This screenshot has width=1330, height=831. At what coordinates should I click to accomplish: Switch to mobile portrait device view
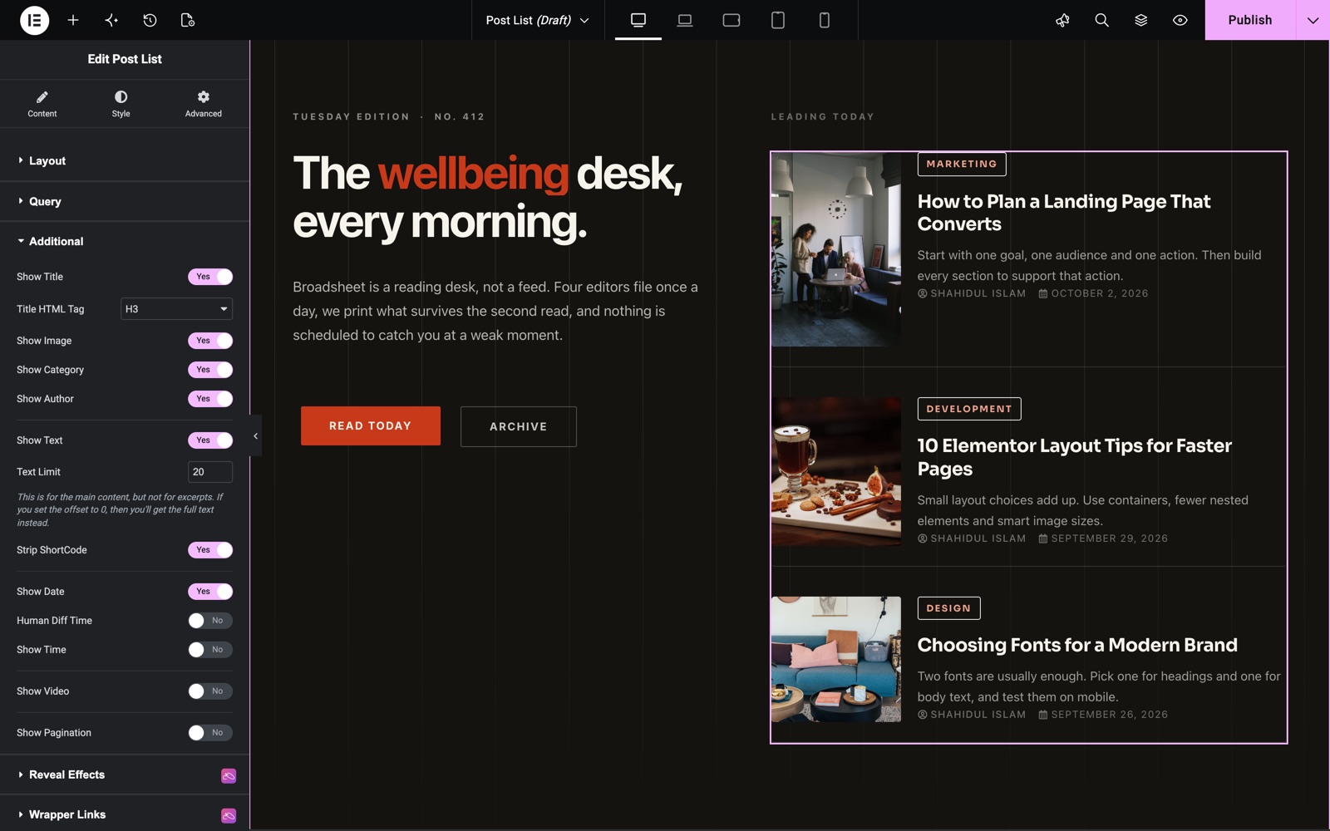pos(824,20)
